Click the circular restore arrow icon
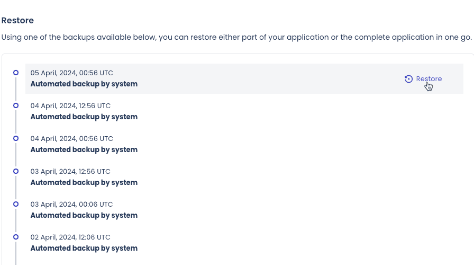 (408, 79)
